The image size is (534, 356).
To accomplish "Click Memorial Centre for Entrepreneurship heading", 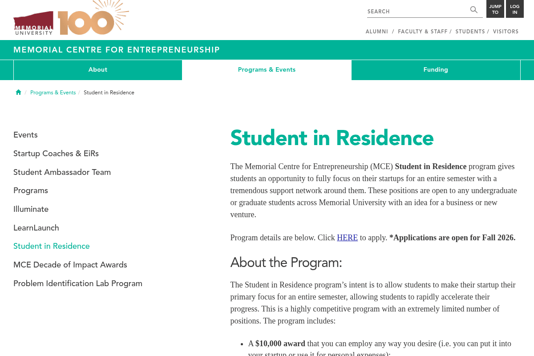I will click(117, 50).
